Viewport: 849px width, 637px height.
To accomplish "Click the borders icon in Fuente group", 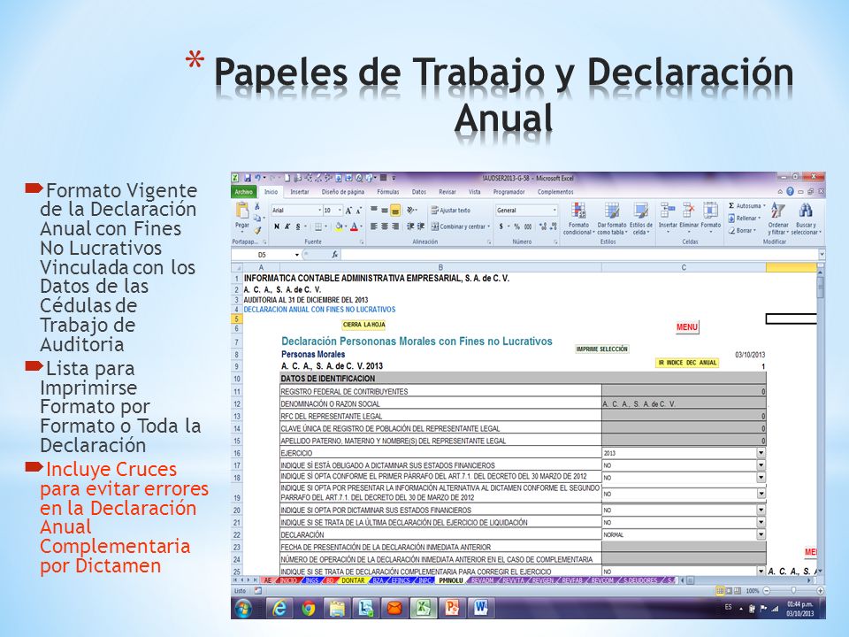I will pyautogui.click(x=318, y=226).
